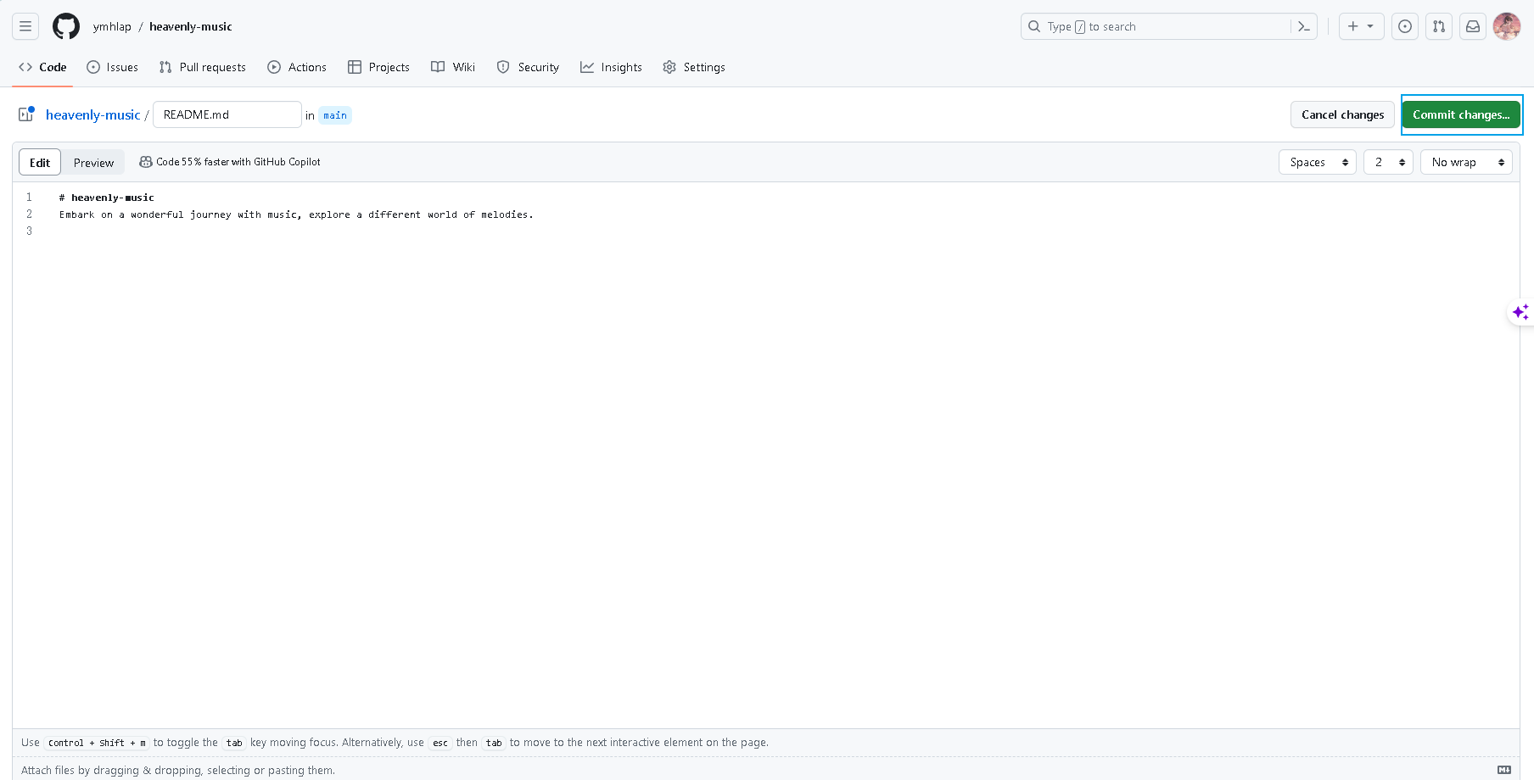Expand the create new plus dropdown
The height and width of the screenshot is (780, 1534).
[x=1361, y=26]
